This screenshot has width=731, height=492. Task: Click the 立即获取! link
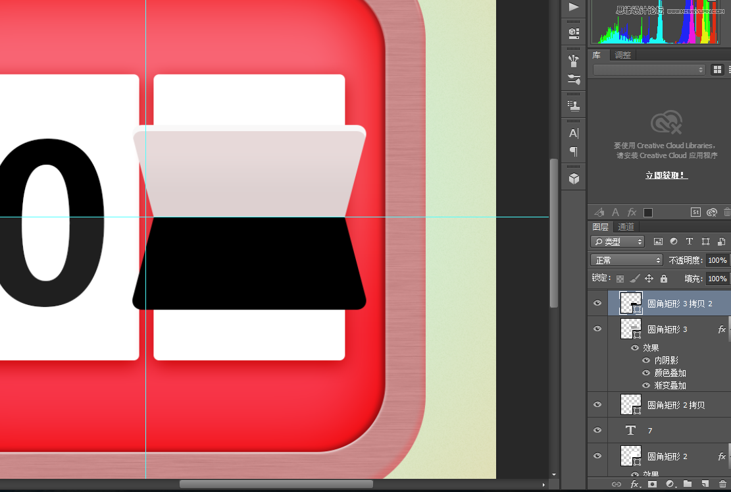tap(666, 175)
